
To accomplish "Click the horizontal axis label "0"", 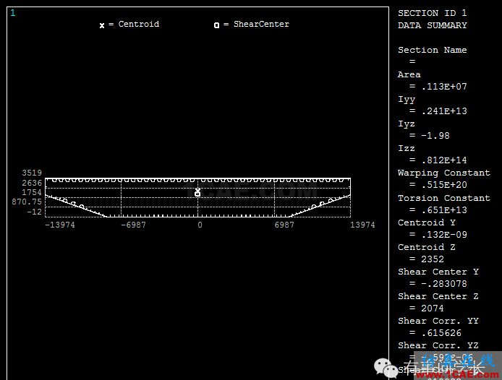I will coord(200,225).
